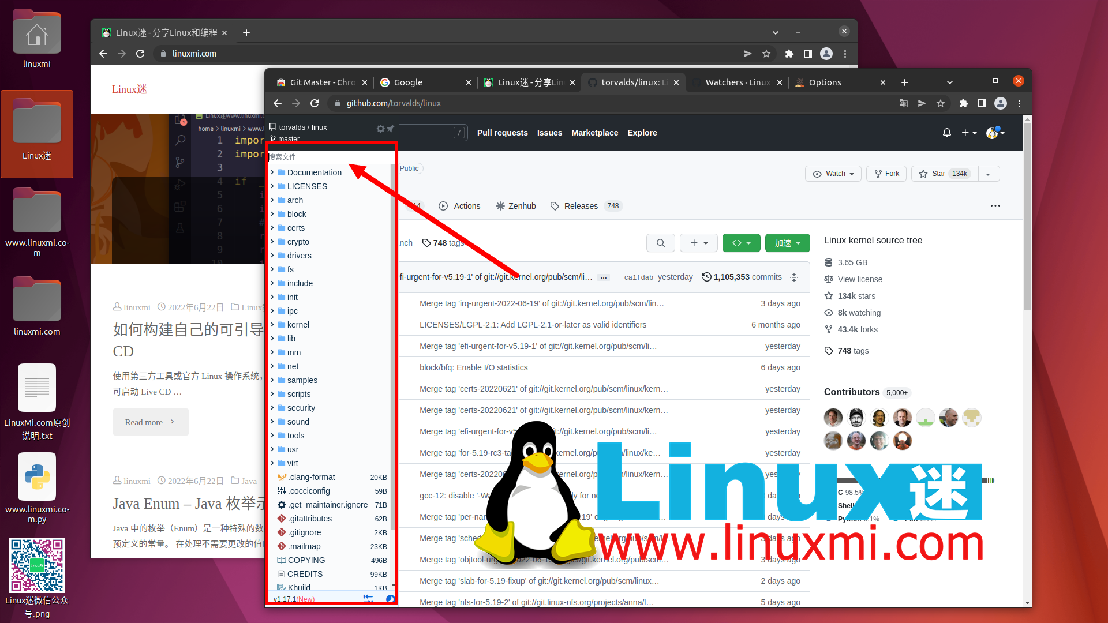Click Issues in GitHub header
This screenshot has height=623, width=1108.
tap(549, 133)
